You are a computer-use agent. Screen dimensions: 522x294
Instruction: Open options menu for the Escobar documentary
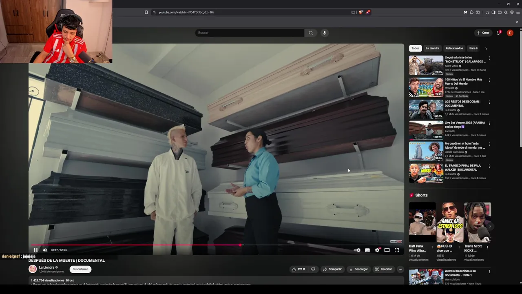[489, 102]
